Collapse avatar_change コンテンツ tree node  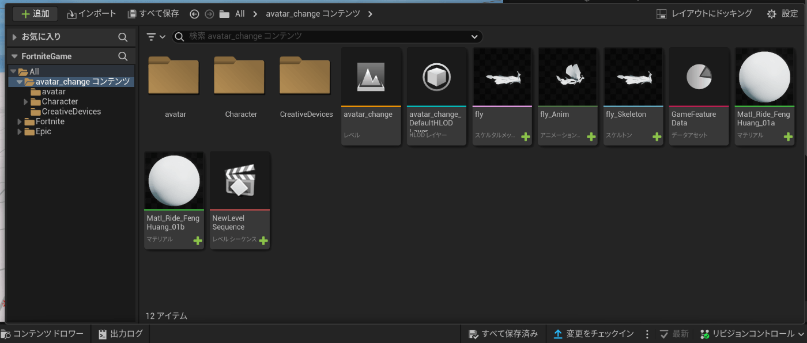click(20, 82)
